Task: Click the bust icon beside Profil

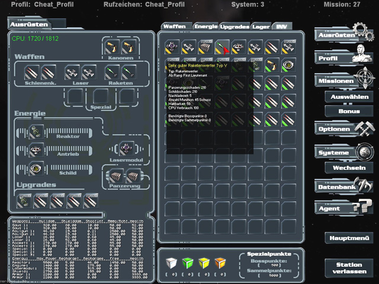Action: [x=362, y=54]
